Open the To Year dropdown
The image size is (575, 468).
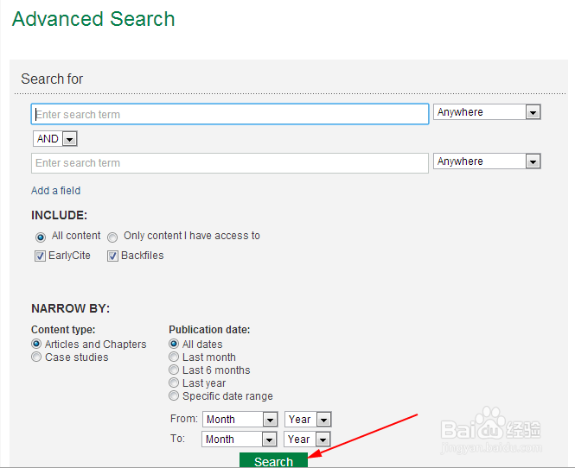pos(307,439)
